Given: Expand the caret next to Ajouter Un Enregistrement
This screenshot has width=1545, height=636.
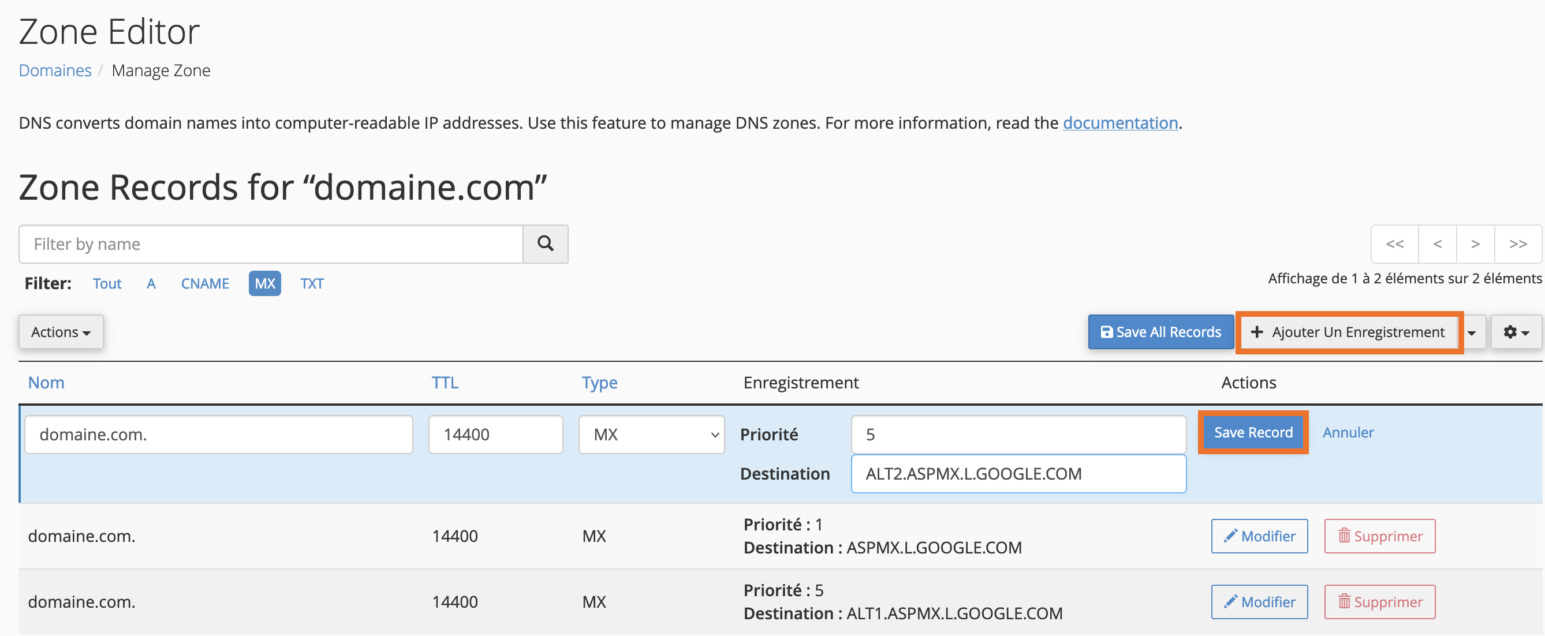Looking at the screenshot, I should click(1472, 332).
